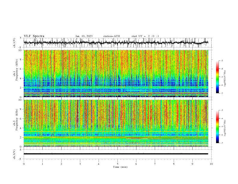Click the "-5" tick on ch.1 colorbar

(221, 77)
